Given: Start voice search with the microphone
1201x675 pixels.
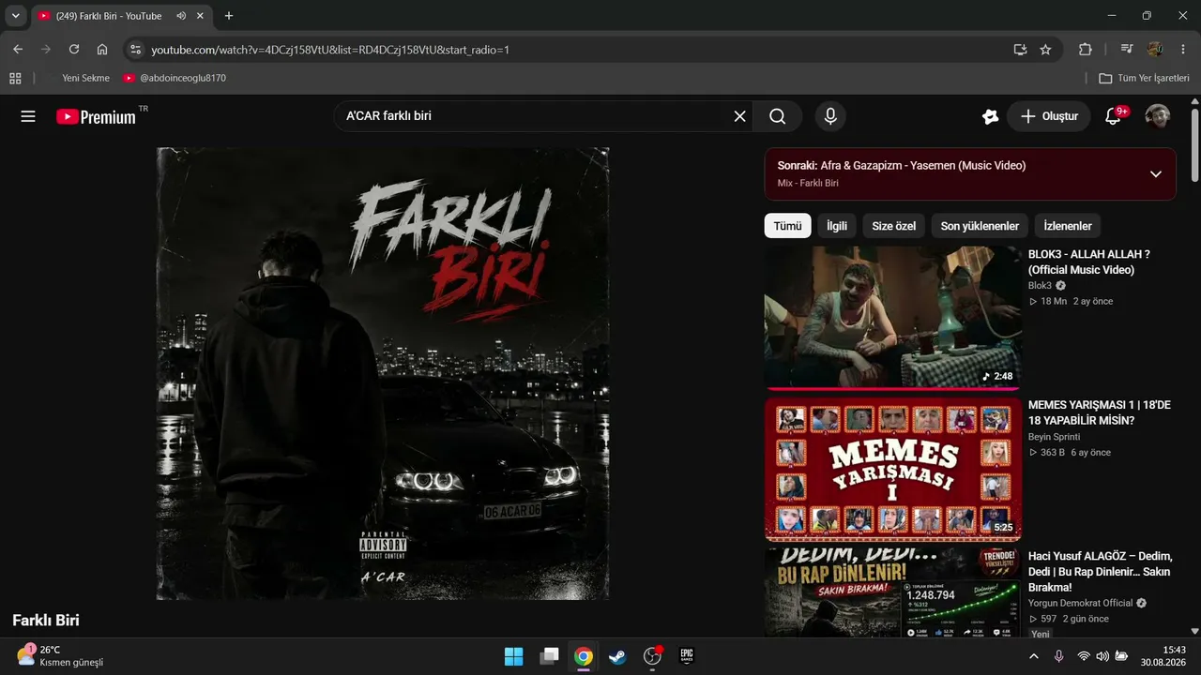Looking at the screenshot, I should point(829,116).
